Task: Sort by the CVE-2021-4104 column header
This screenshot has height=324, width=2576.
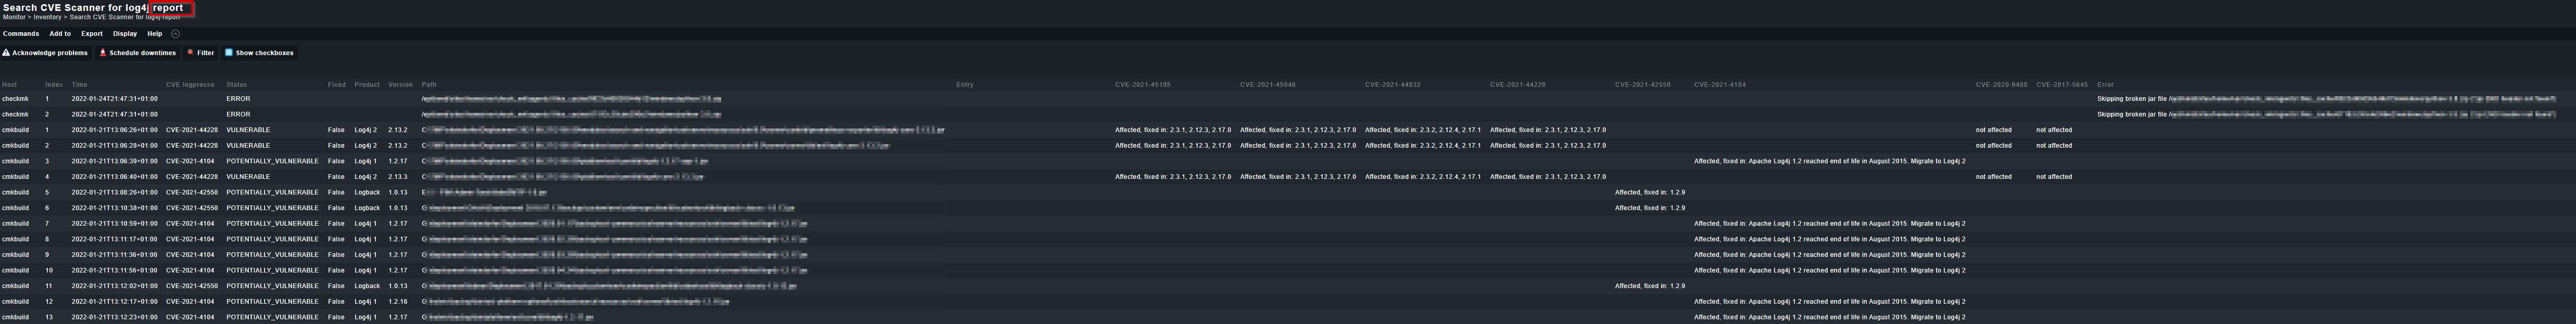Action: (x=1720, y=85)
